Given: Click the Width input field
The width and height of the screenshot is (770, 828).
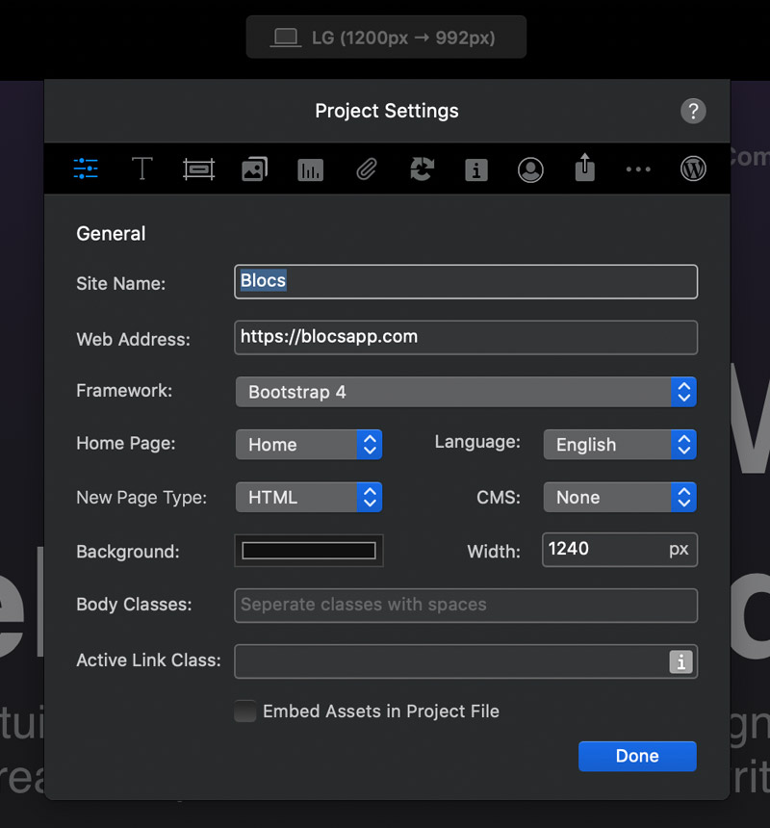Looking at the screenshot, I should [x=620, y=550].
